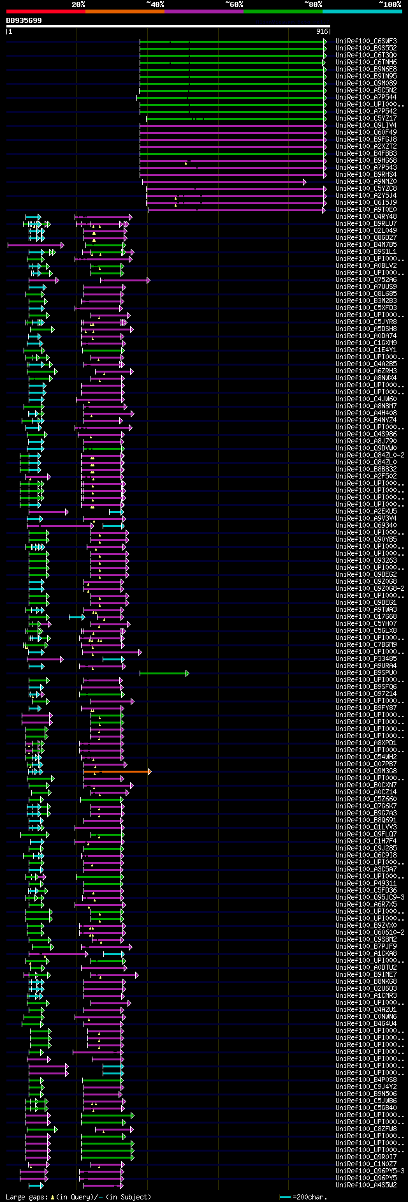The image size is (408, 1202).
Task: Select the UniRef100_Q4RY48 label
Action: click(x=366, y=216)
